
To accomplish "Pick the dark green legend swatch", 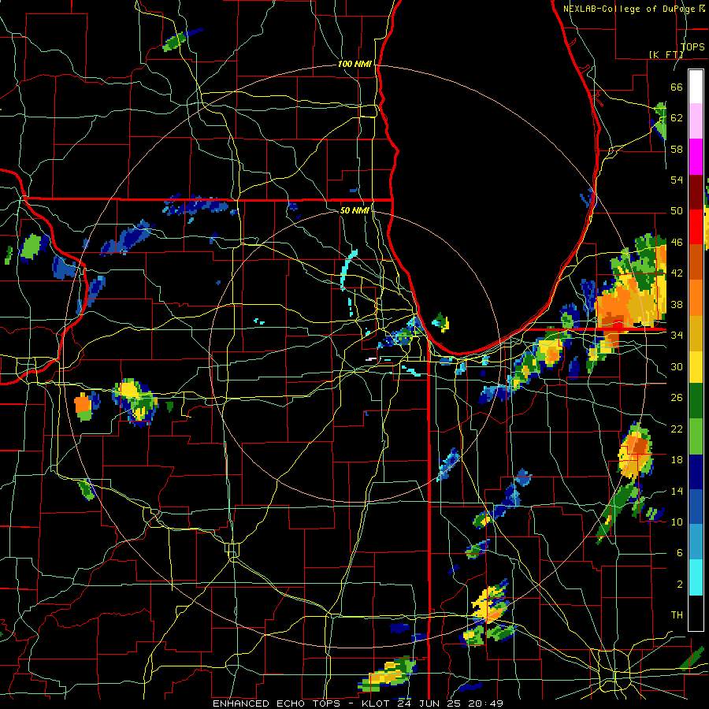I will tap(696, 401).
